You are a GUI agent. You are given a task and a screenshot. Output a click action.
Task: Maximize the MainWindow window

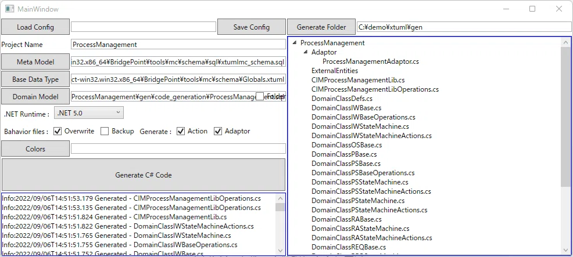(x=532, y=9)
